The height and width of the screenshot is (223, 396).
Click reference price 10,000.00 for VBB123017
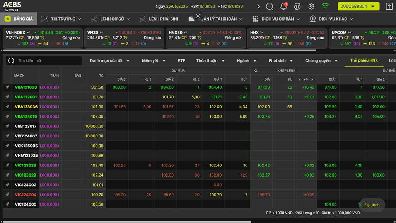[94, 127]
